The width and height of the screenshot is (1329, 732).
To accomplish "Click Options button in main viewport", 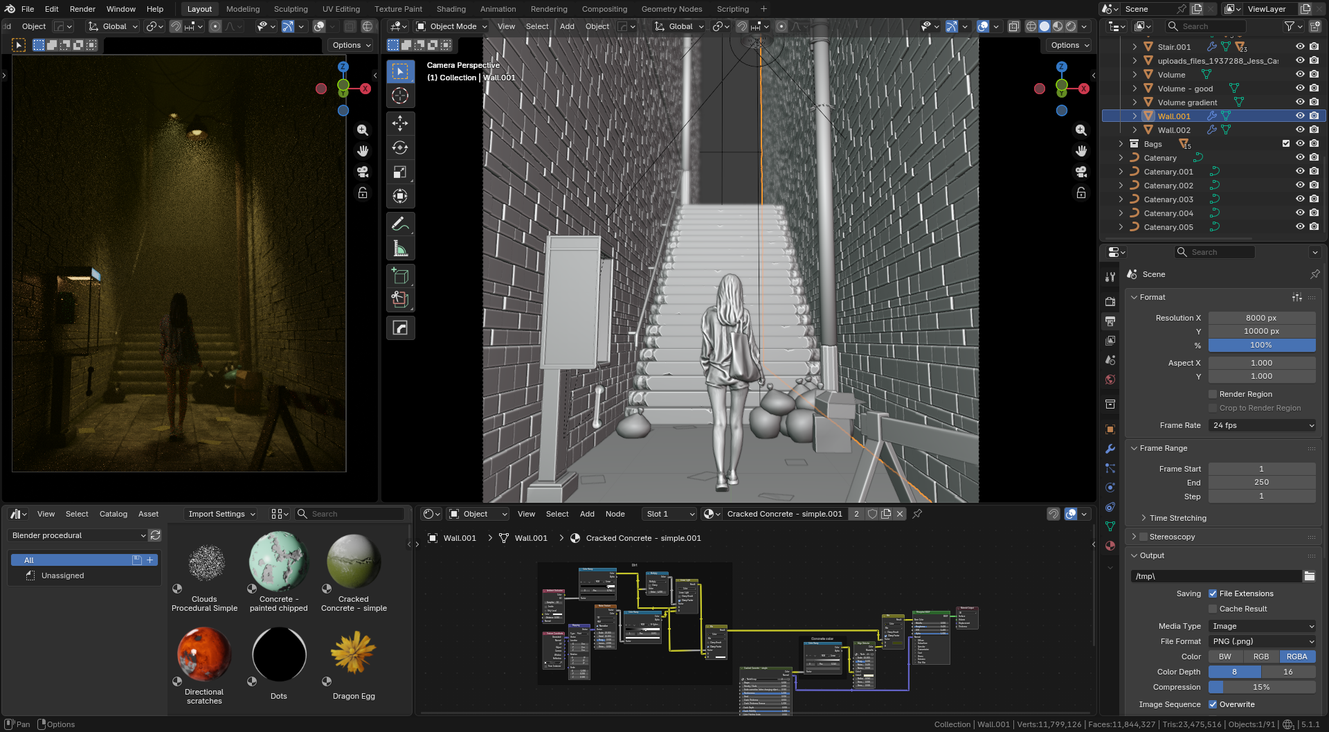I will coord(1069,45).
